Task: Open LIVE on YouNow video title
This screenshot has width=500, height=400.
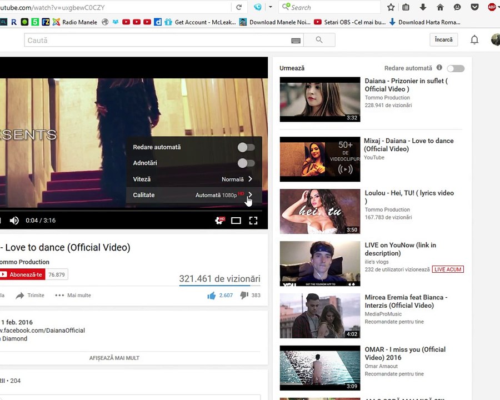Action: tap(400, 249)
